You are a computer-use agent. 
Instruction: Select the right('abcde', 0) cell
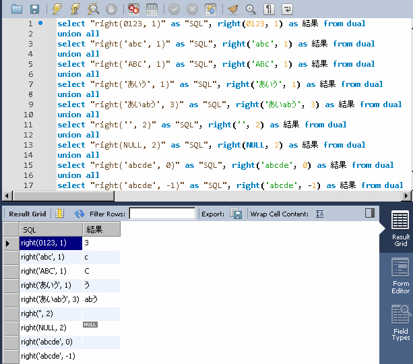click(x=51, y=342)
